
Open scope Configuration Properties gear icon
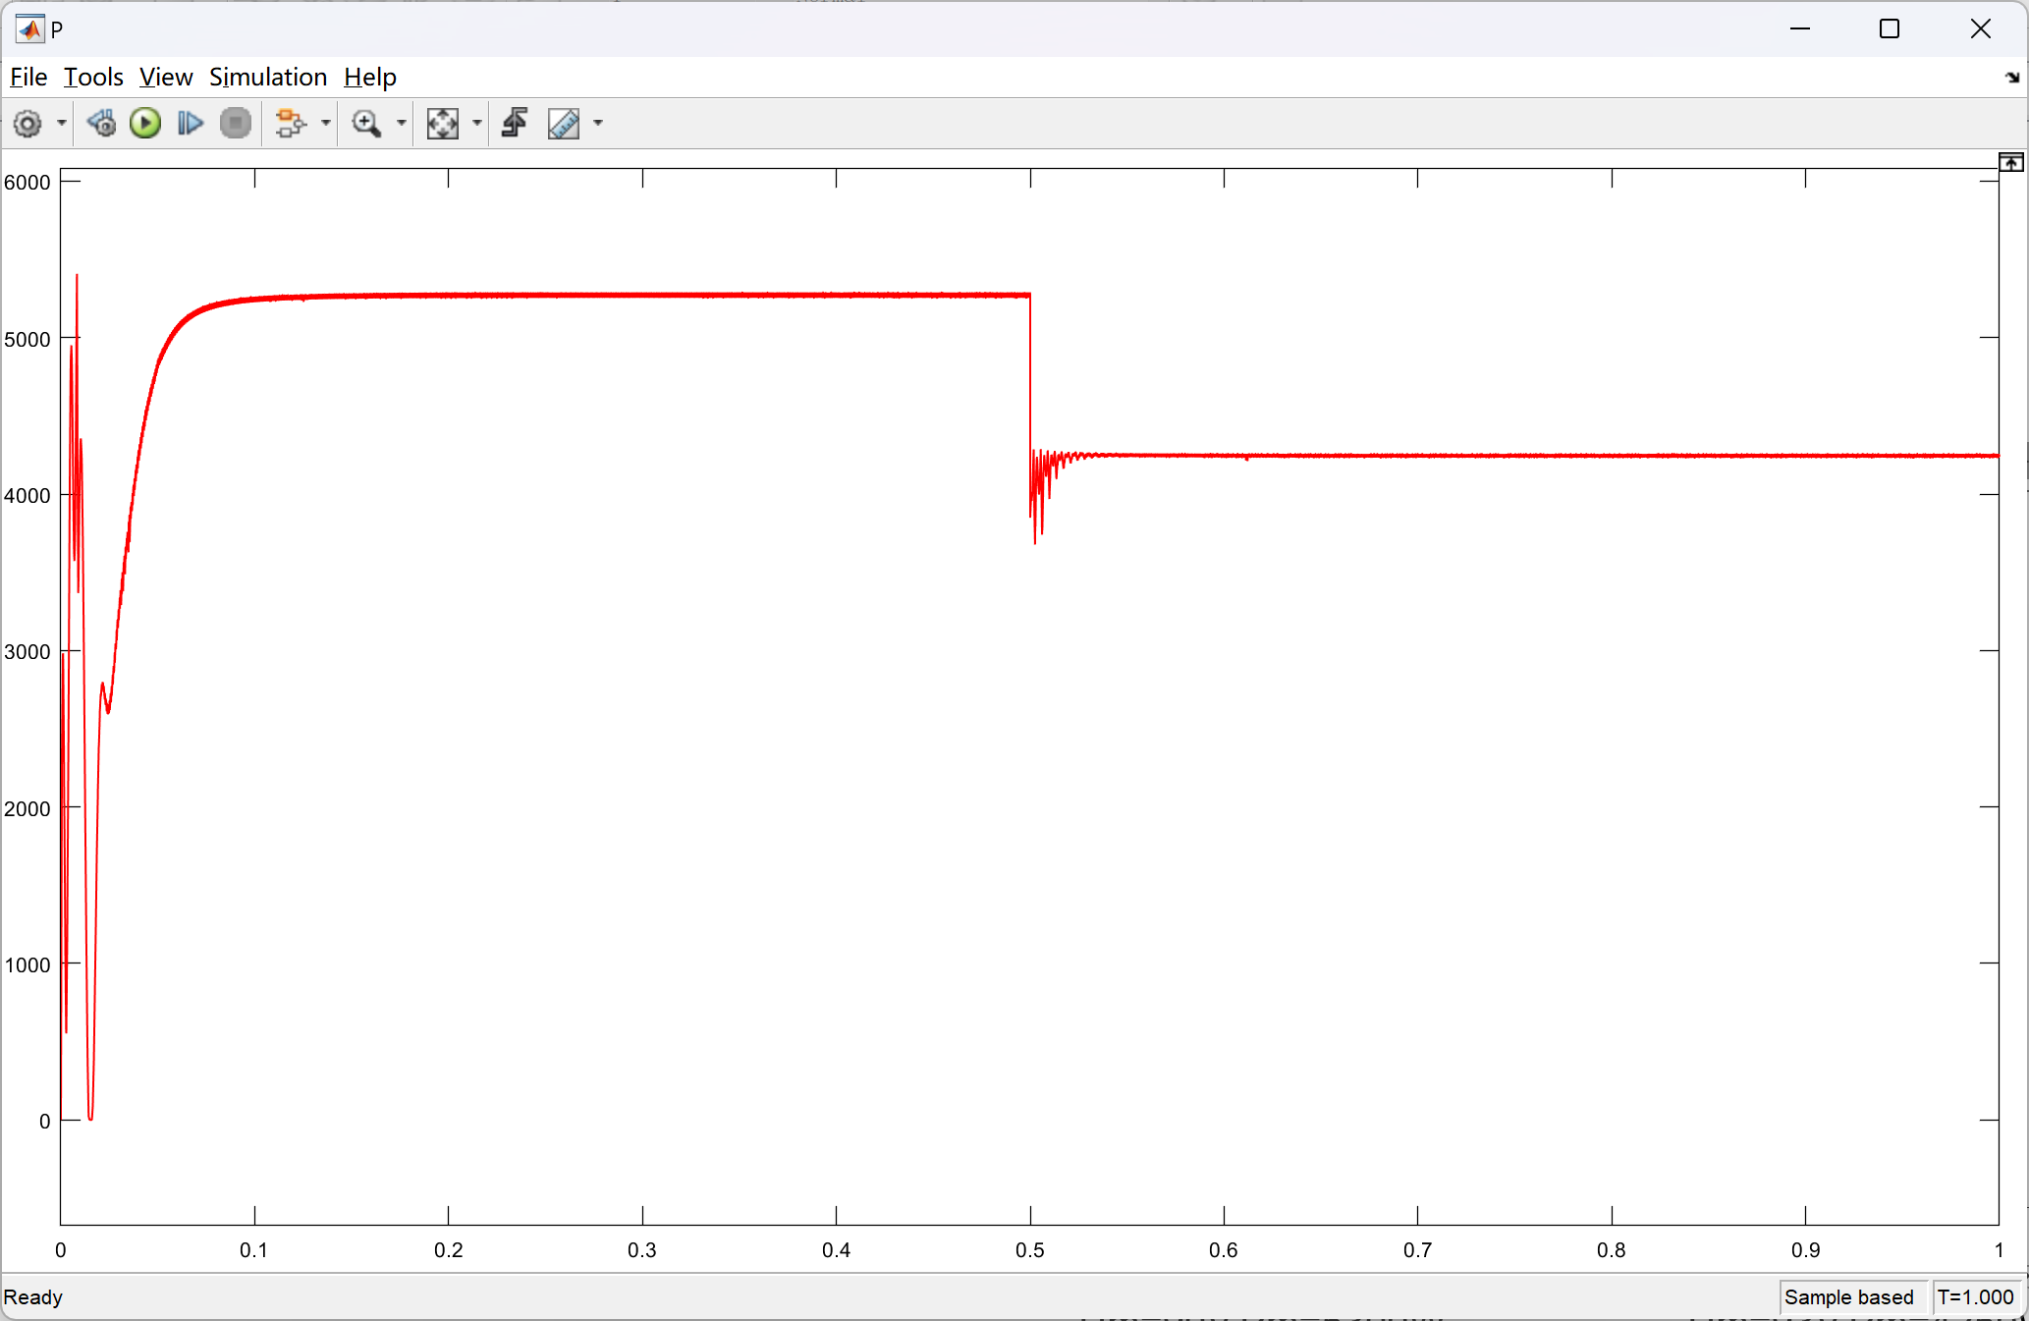pos(27,124)
